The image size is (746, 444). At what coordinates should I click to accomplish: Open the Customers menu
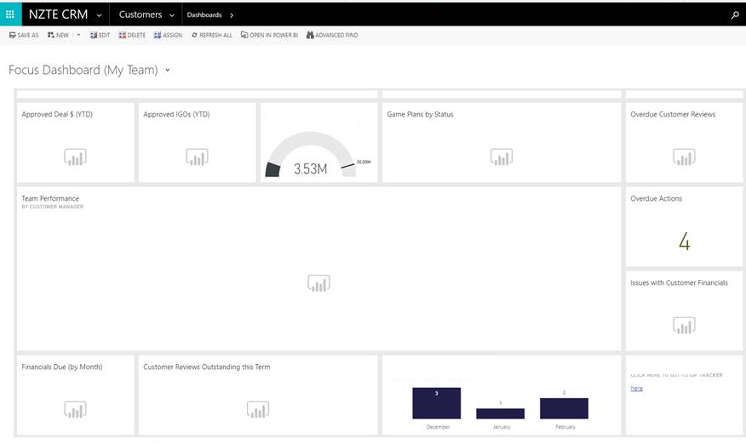(141, 14)
